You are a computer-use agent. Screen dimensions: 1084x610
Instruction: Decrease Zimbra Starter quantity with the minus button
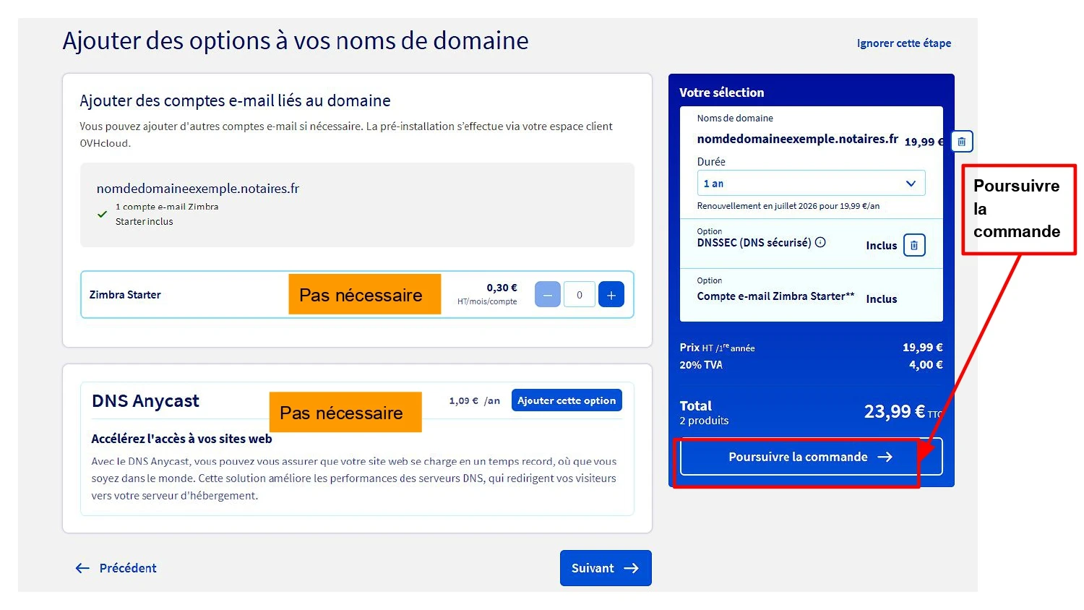pos(547,294)
